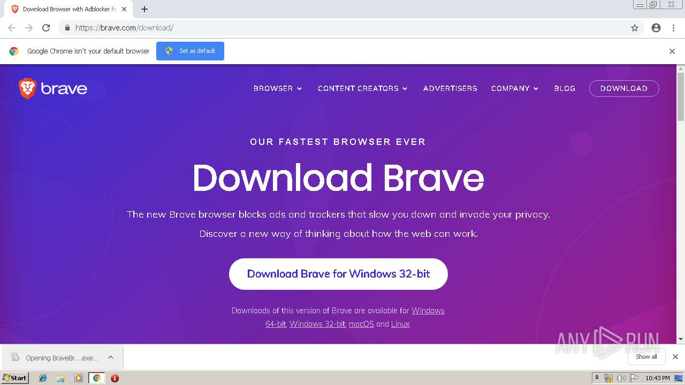Open the File Explorer taskbar icon

[x=60, y=378]
